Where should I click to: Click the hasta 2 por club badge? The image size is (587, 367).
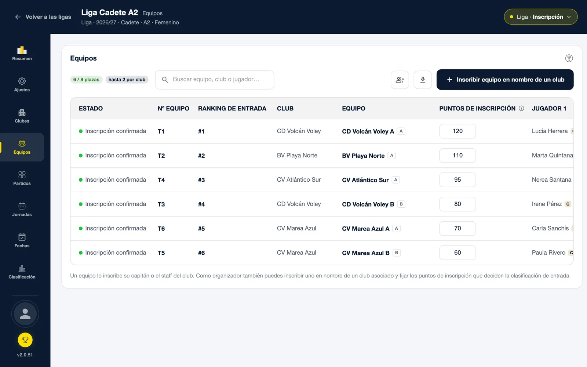coord(127,80)
